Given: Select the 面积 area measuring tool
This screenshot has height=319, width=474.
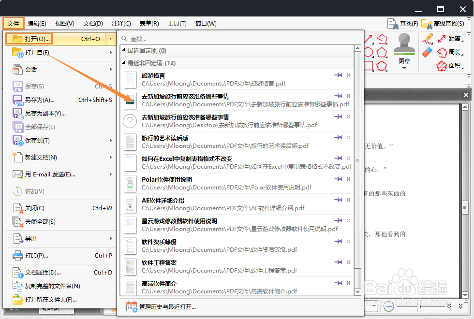Looking at the screenshot, I should pos(450,65).
